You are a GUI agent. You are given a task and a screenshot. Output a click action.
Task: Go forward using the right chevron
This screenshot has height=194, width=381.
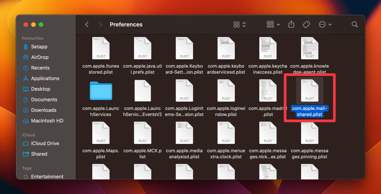click(100, 24)
